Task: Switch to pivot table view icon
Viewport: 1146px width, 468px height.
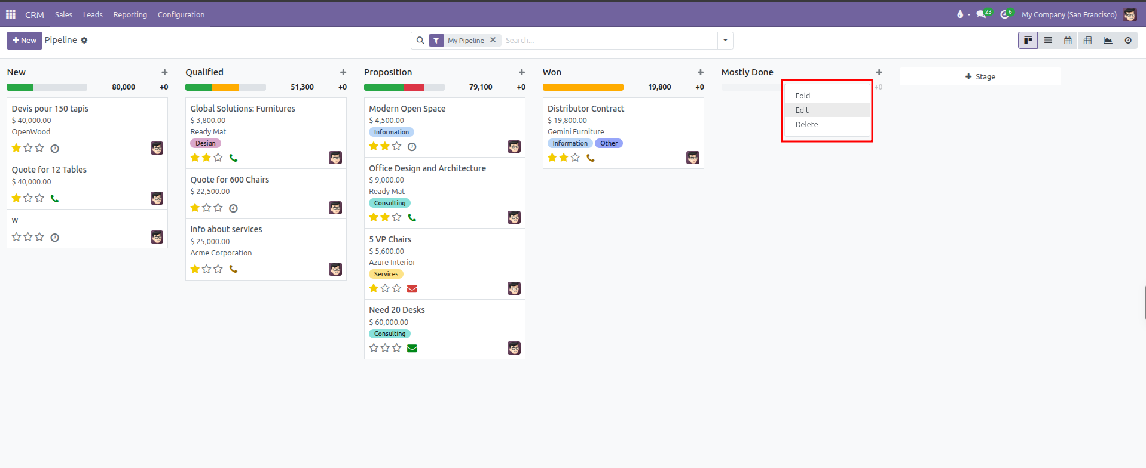Action: [1087, 41]
